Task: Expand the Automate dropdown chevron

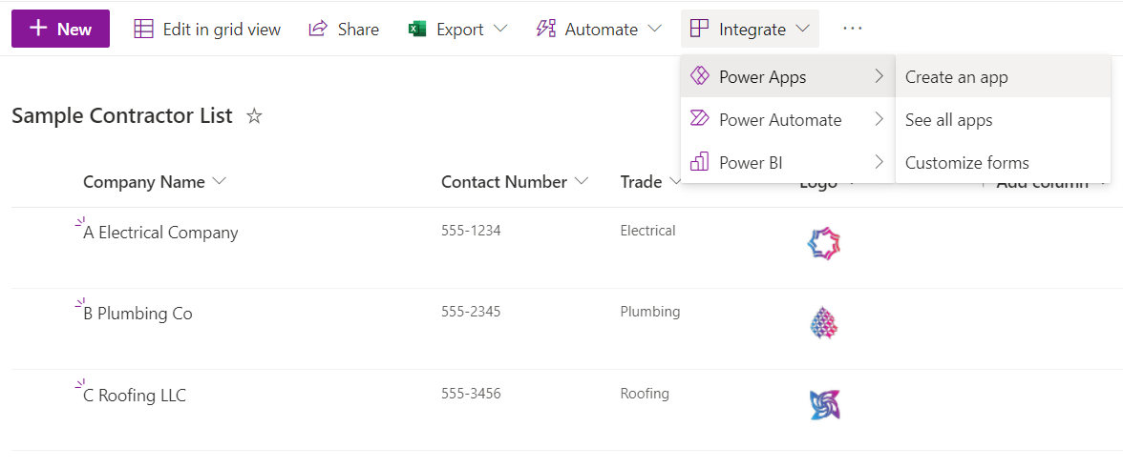Action: point(655,30)
